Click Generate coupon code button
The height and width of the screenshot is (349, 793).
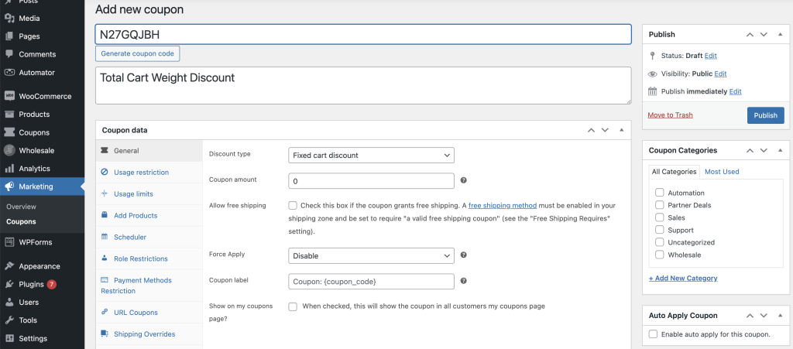138,53
